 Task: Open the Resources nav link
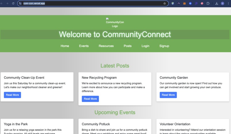coord(106,46)
